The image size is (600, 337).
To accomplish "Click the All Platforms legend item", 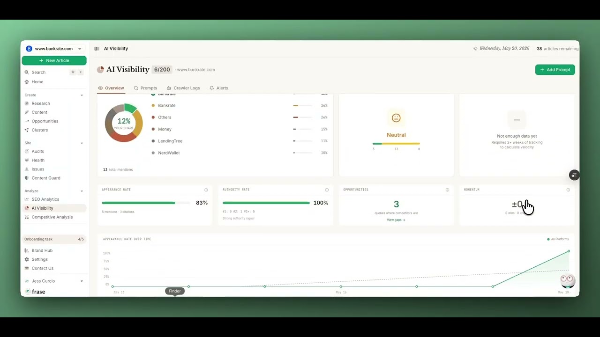I will pos(558,239).
